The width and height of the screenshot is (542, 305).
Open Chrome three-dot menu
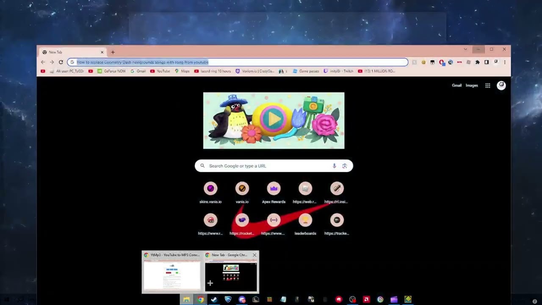[505, 62]
